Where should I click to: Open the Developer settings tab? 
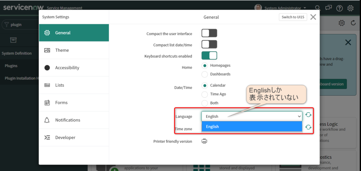[x=74, y=138]
